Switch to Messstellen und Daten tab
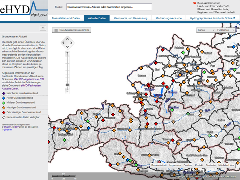This screenshot has height=180, width=240. coord(66,18)
